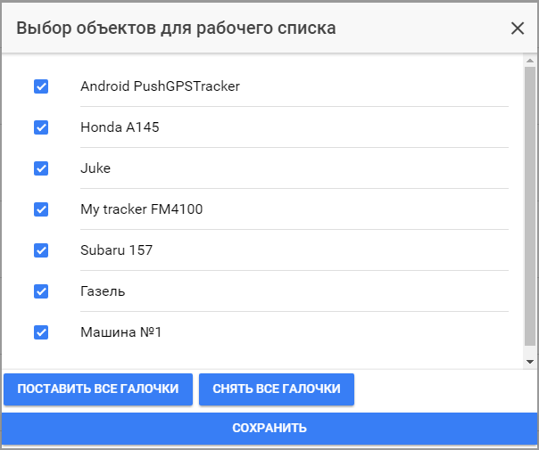Select the Android PushGPSTracker list label
This screenshot has width=539, height=450.
(x=160, y=86)
